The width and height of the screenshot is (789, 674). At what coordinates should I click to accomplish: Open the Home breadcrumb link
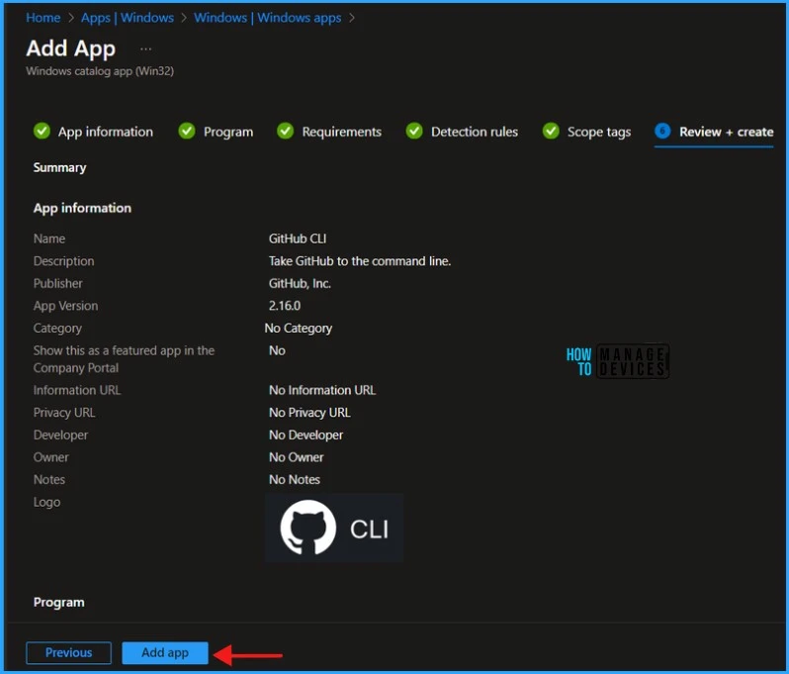point(44,18)
